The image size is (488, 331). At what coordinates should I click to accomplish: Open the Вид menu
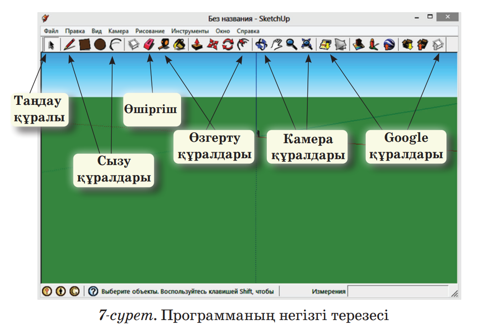coord(97,31)
